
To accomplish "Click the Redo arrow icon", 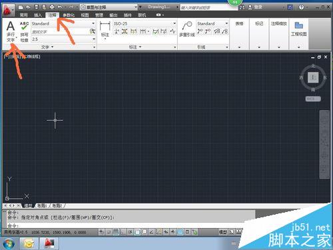I will click(x=71, y=7).
